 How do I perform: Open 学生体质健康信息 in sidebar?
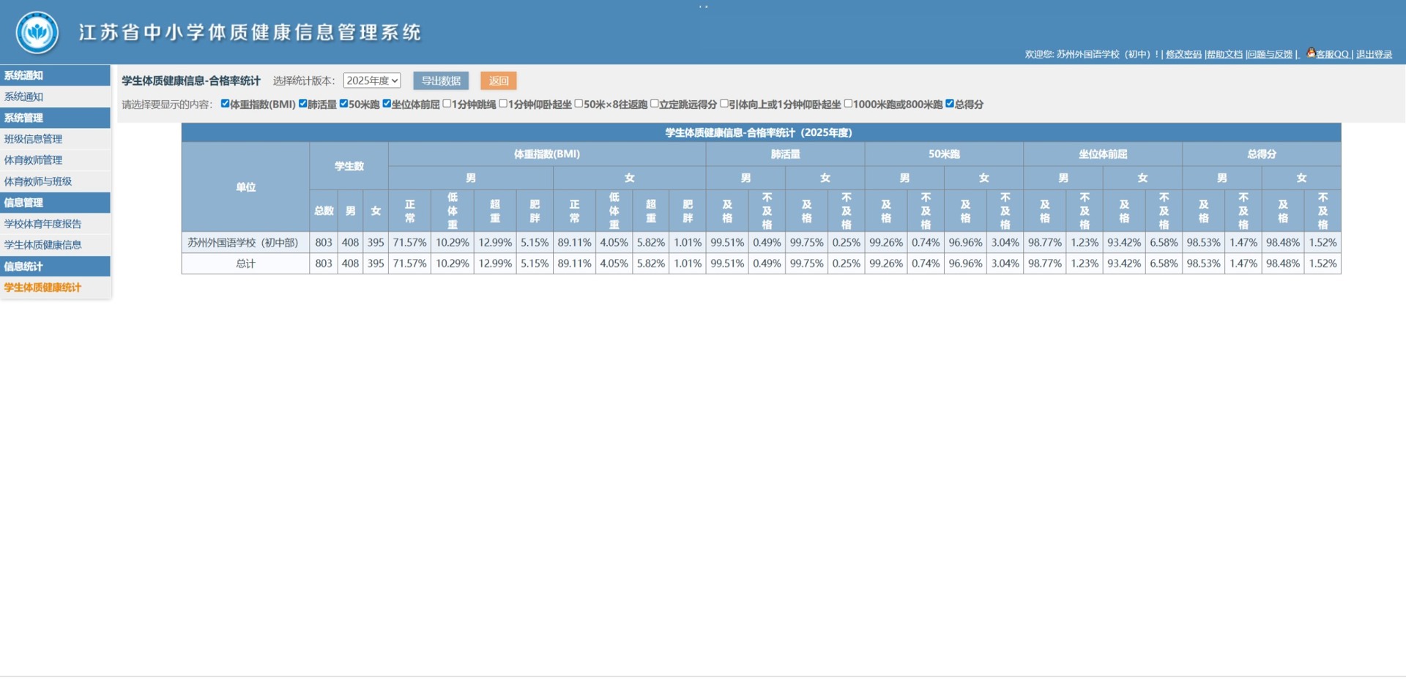[55, 245]
